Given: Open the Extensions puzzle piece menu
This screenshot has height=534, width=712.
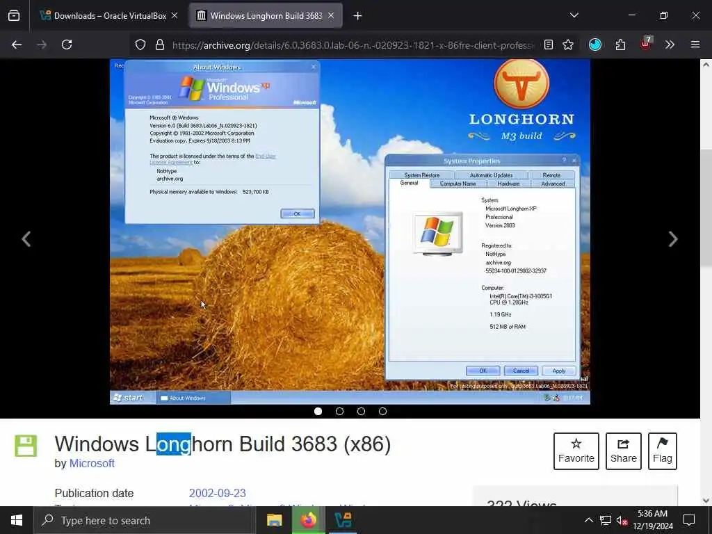Looking at the screenshot, I should (x=621, y=44).
